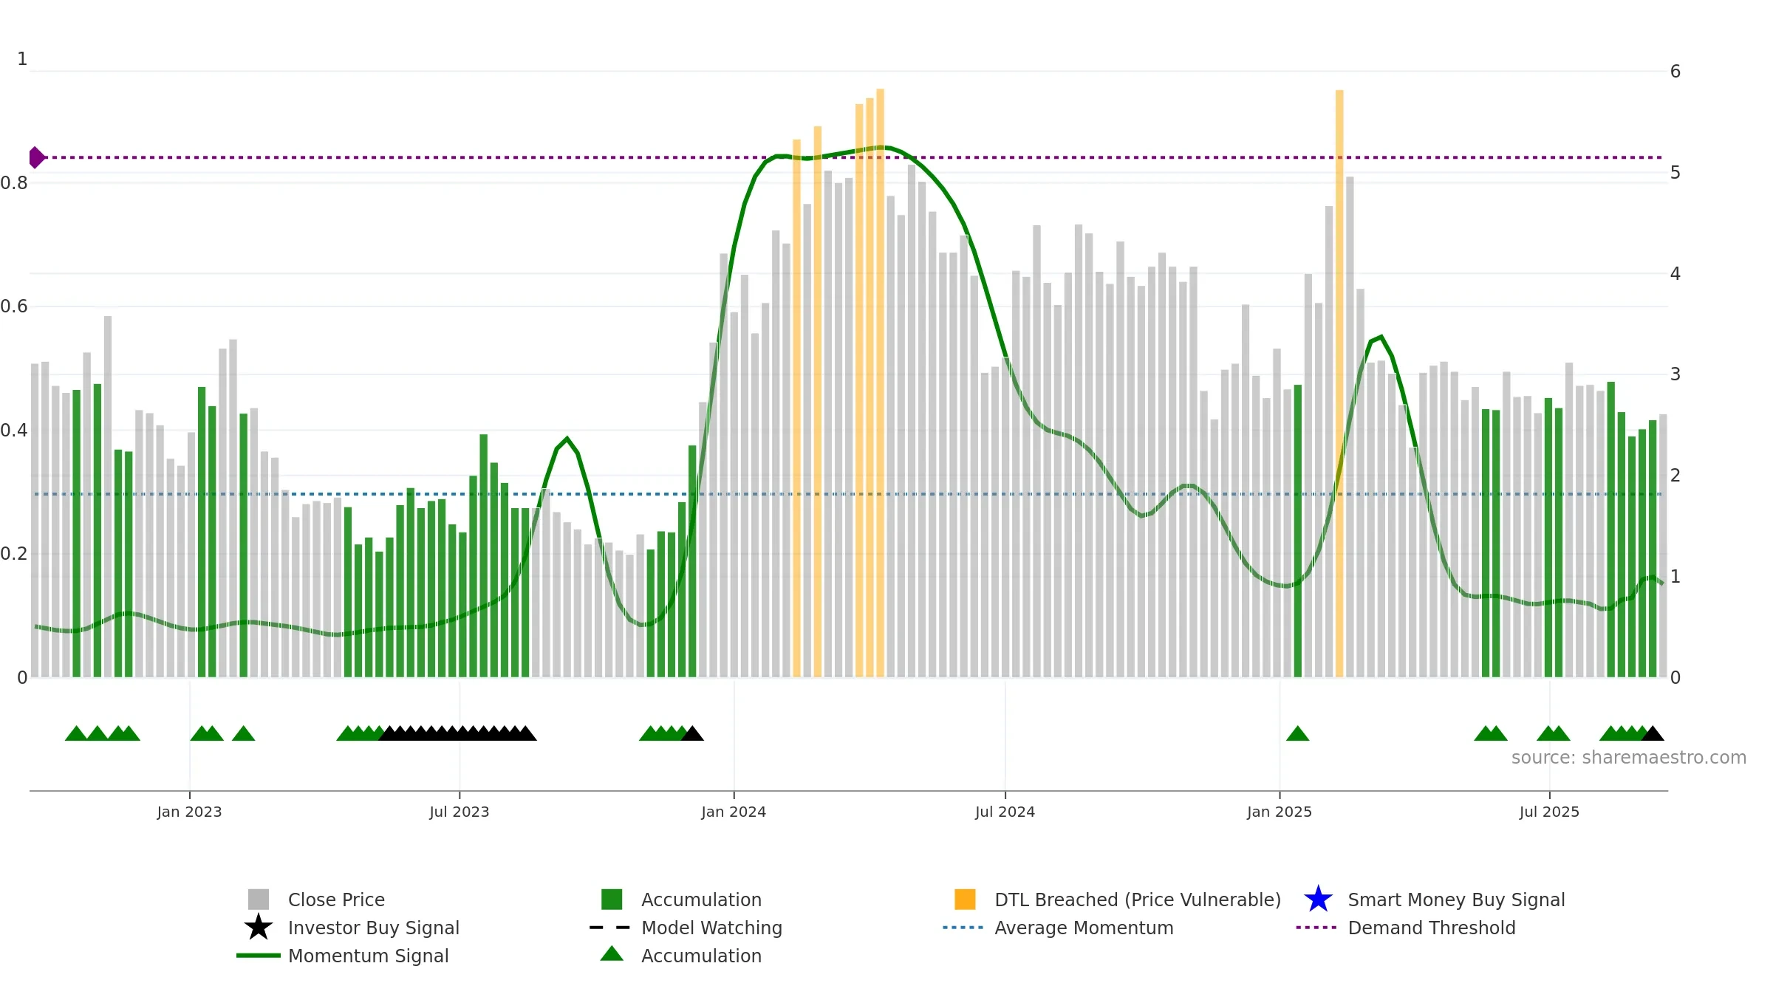Click the black Investor Buy Signal star

click(259, 927)
